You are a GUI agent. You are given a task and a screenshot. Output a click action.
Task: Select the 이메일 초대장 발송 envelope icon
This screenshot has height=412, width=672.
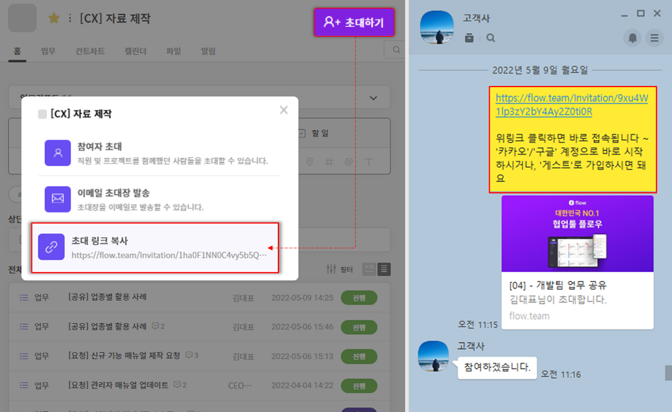58,199
